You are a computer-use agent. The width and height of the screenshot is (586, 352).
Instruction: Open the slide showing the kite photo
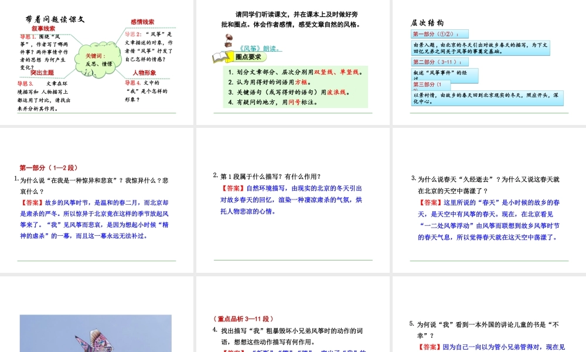click(x=97, y=314)
